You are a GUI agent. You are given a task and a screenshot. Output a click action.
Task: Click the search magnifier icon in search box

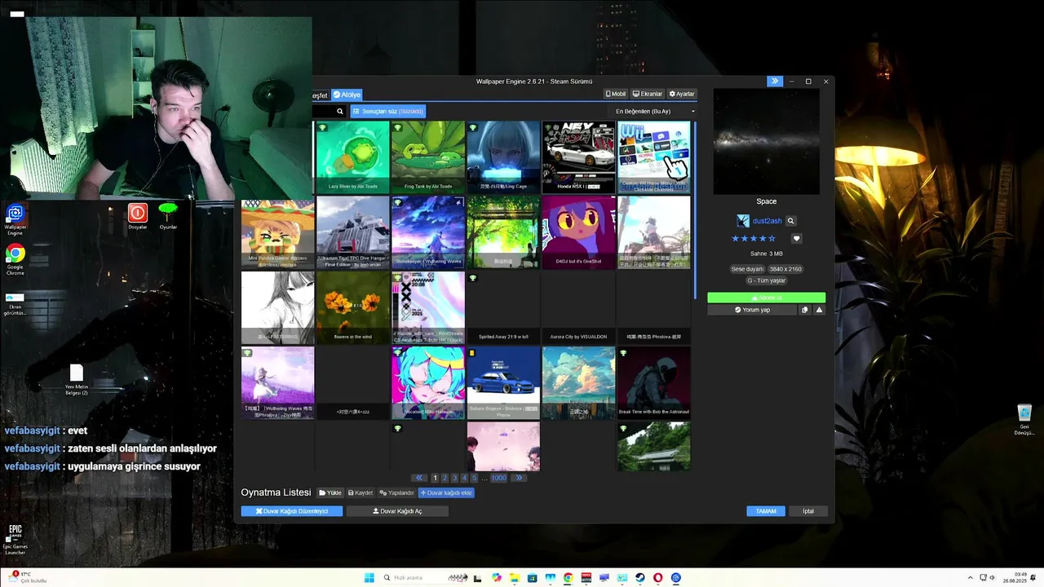(340, 111)
